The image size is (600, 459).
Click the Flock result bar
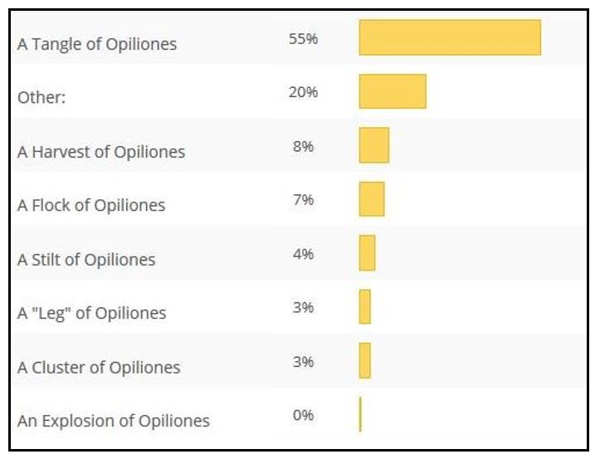(372, 199)
